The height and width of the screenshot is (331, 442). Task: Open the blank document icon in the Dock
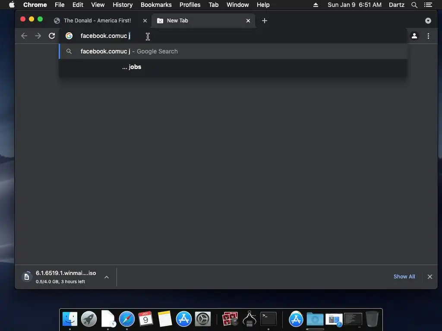tap(108, 319)
